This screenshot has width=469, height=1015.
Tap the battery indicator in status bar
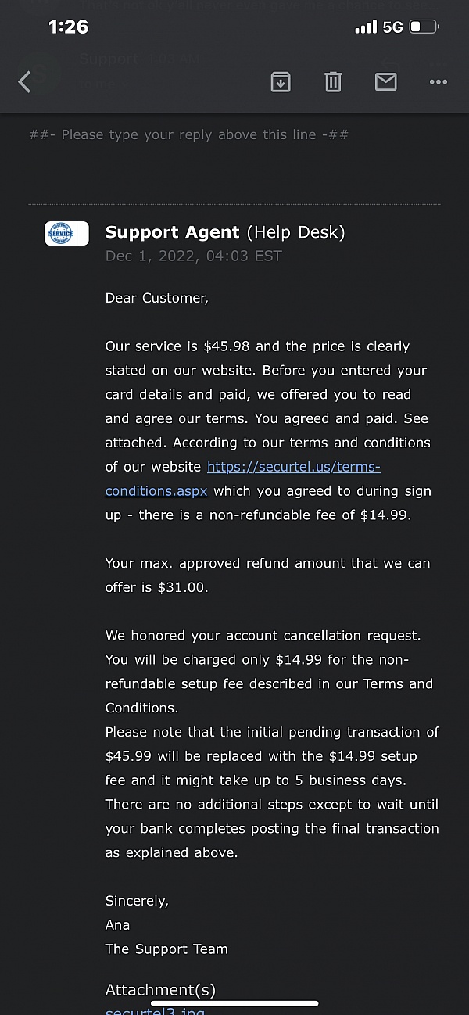(425, 27)
